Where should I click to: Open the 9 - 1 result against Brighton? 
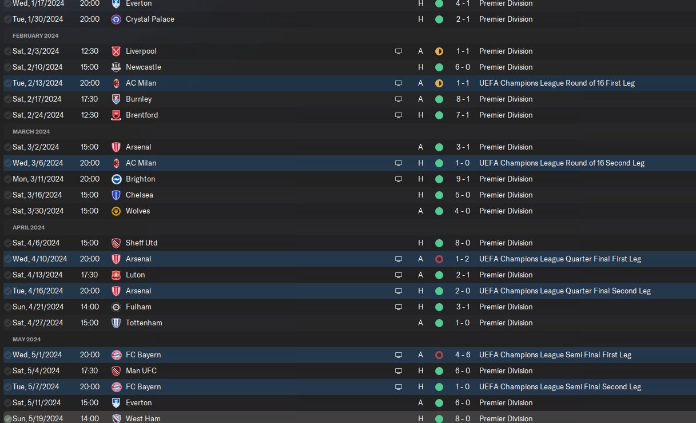pyautogui.click(x=462, y=179)
